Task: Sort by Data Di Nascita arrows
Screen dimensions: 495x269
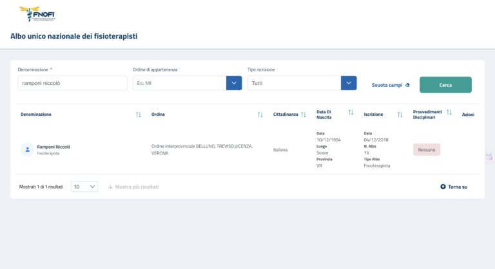Action: 351,112
